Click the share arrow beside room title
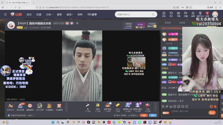223x125 pixels. coord(77,23)
